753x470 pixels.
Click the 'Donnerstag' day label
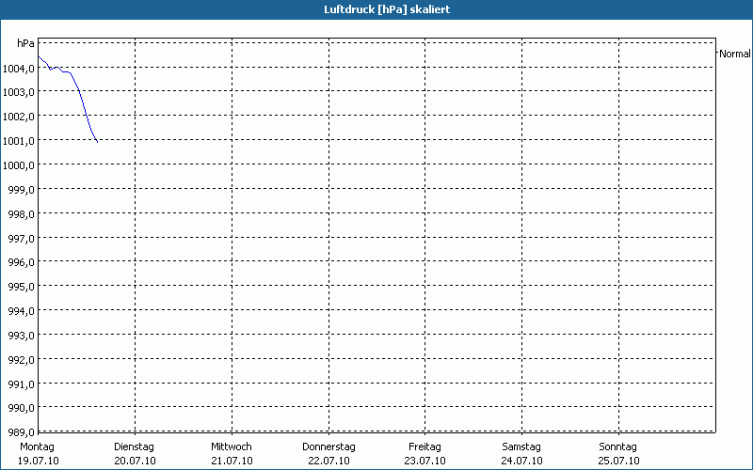pos(328,447)
